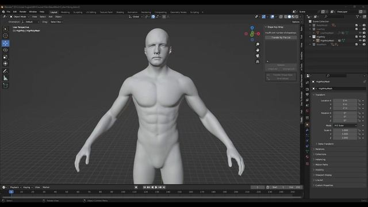Image resolution: width=368 pixels, height=207 pixels.
Task: Toggle show overlays button in viewport header
Action: (272, 17)
